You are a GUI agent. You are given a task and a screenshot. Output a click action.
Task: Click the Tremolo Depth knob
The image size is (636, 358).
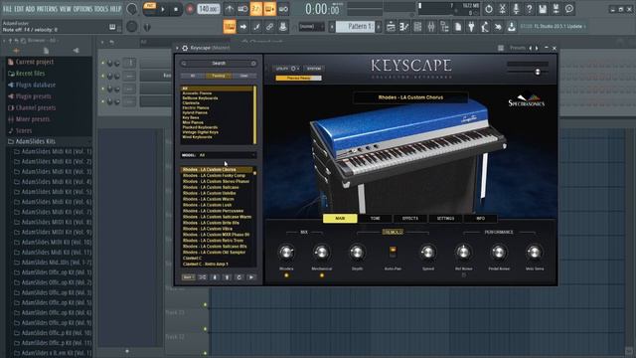(x=357, y=252)
